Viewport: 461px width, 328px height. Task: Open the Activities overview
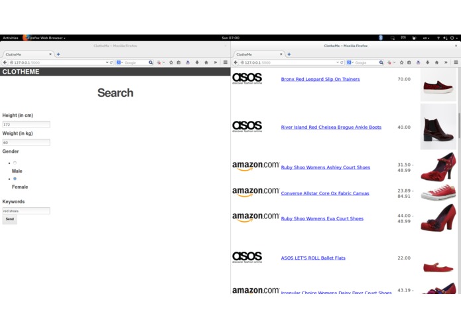11,38
